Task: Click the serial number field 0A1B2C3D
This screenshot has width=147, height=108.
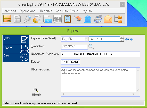Action: (x=104, y=39)
